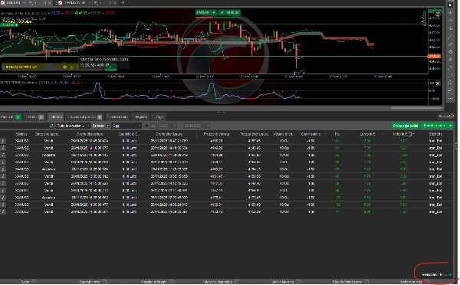The image size is (460, 285).
Task: Select the crosshair tool in drawing toolbar
Action: (x=451, y=13)
